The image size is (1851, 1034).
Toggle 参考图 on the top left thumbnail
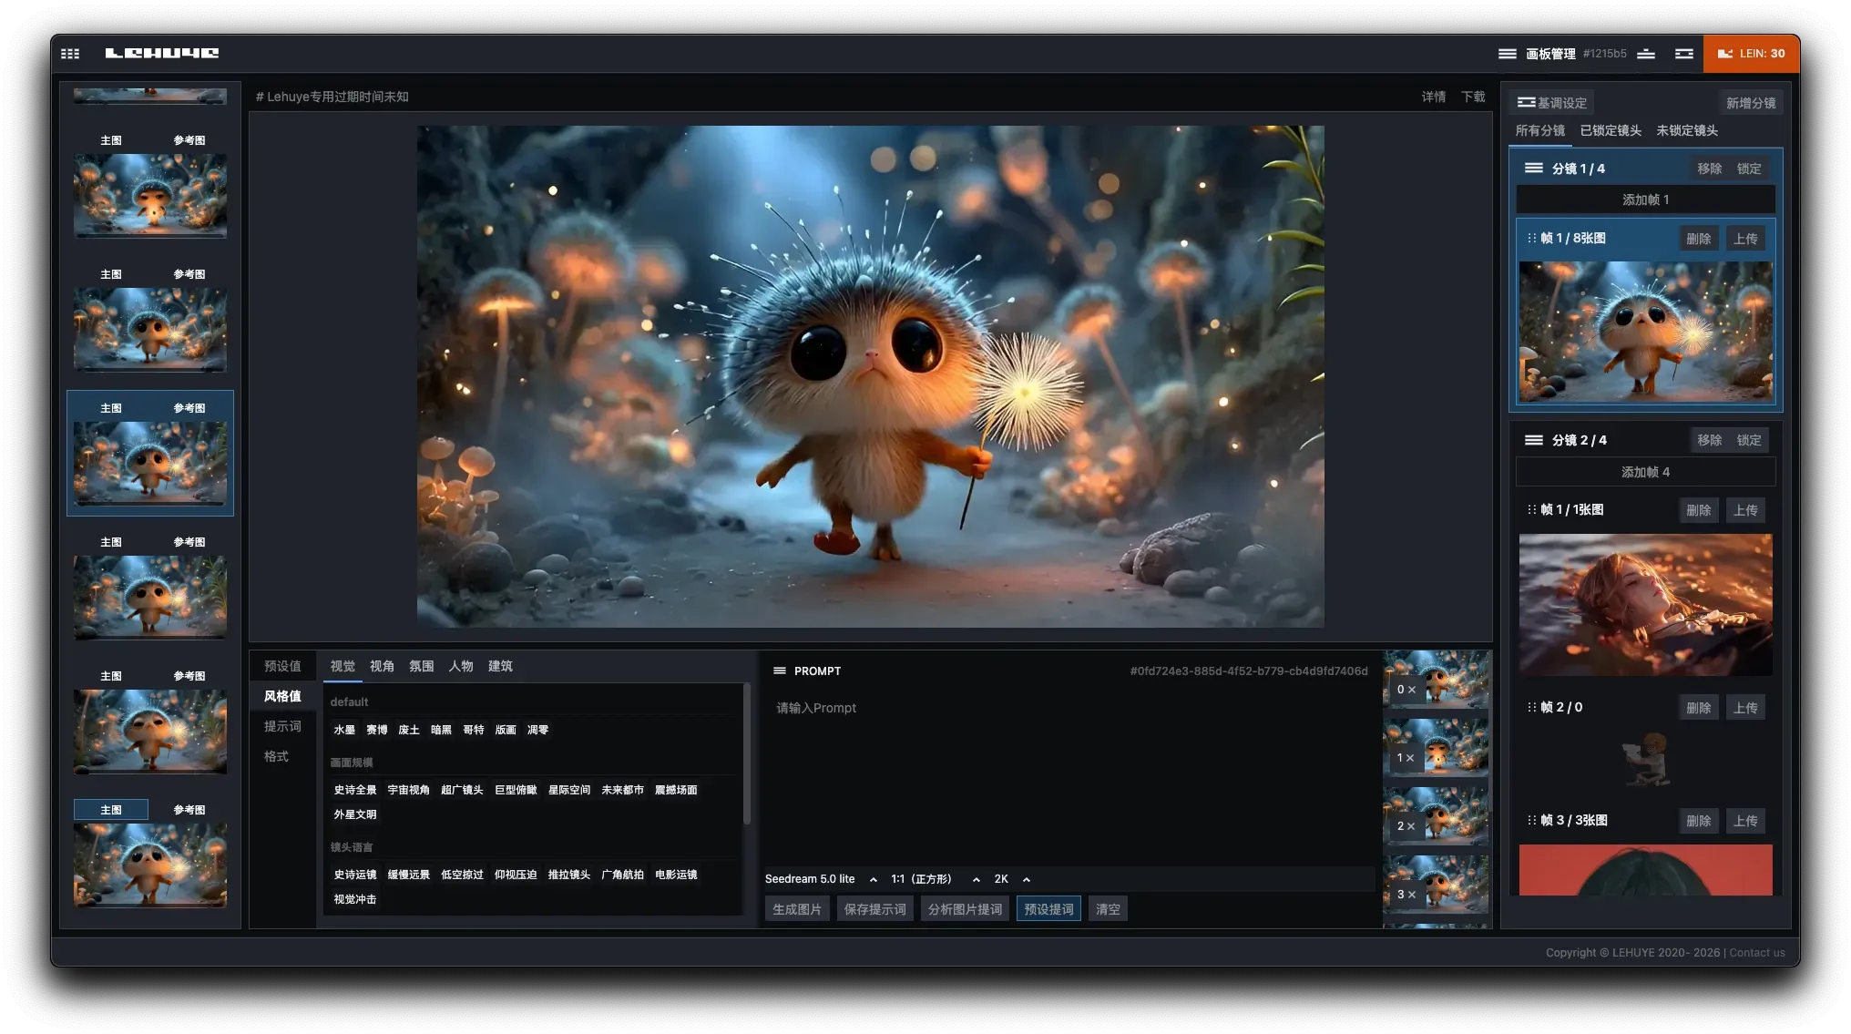pos(189,140)
